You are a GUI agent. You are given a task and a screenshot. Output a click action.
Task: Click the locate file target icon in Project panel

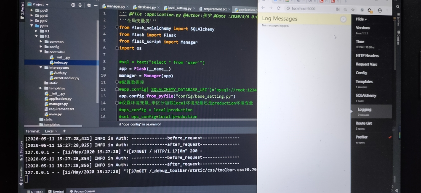coord(73,5)
